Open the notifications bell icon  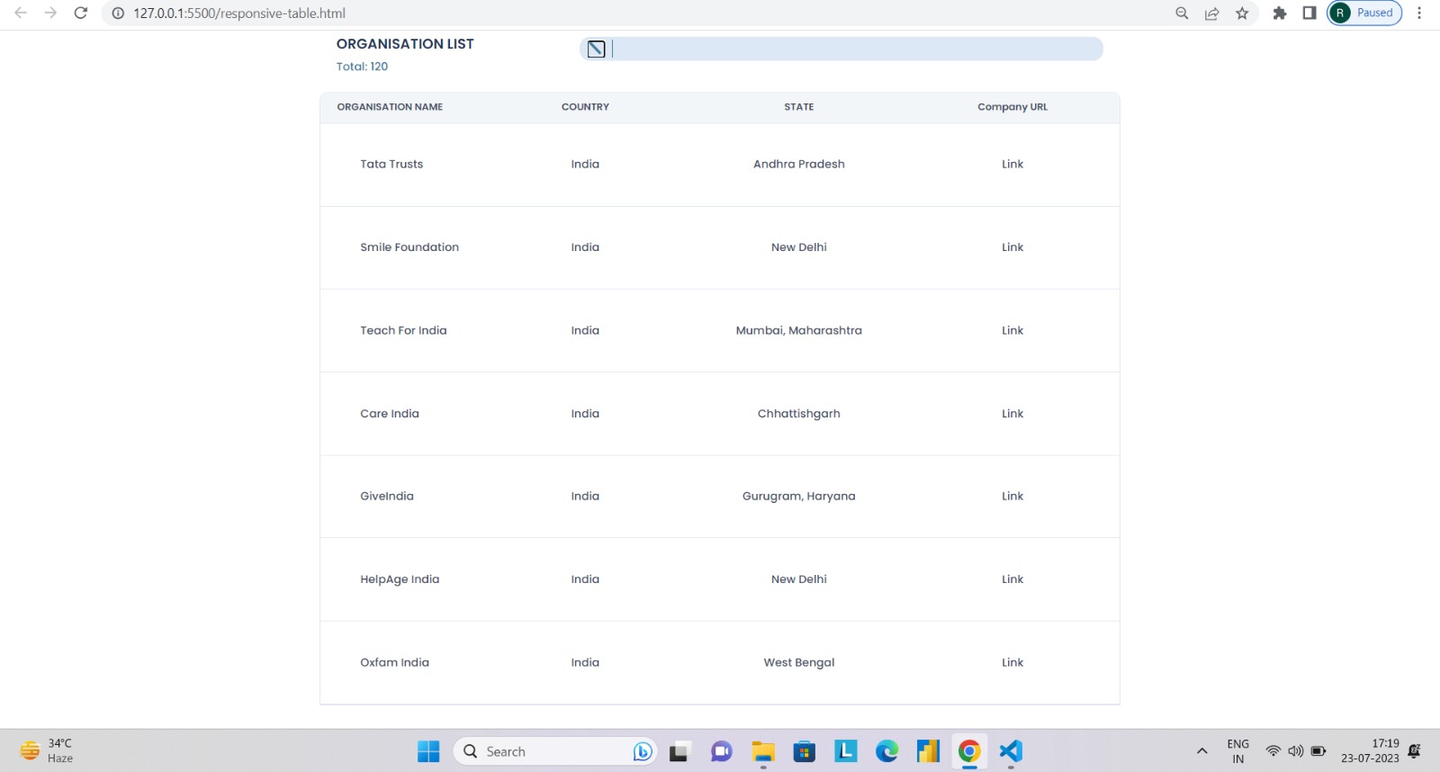pyautogui.click(x=1415, y=750)
